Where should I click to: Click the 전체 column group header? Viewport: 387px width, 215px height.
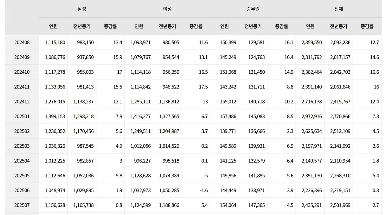[339, 9]
